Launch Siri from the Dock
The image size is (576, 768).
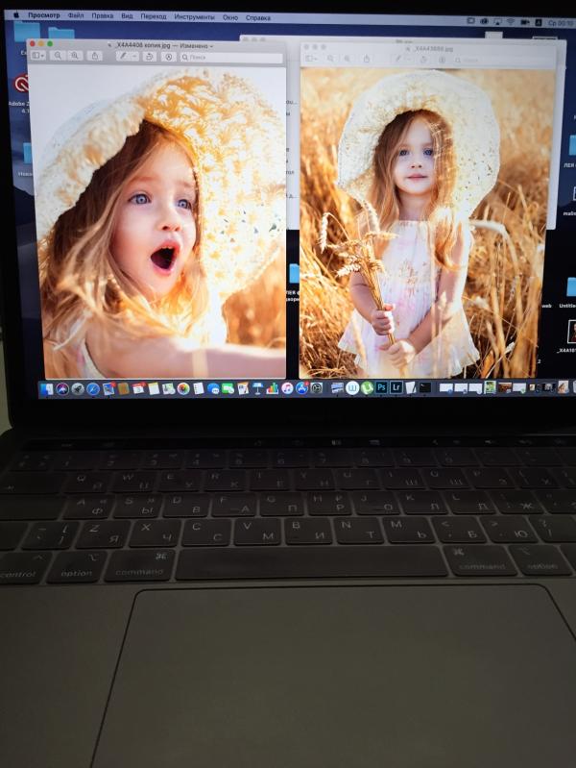(62, 389)
